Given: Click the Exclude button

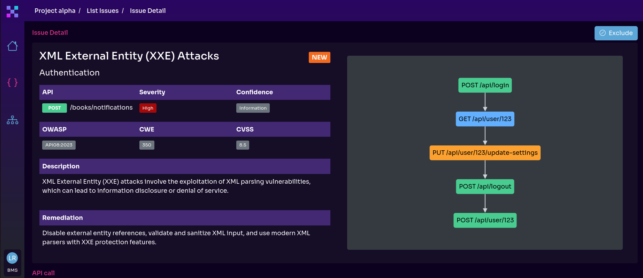Looking at the screenshot, I should pyautogui.click(x=616, y=33).
